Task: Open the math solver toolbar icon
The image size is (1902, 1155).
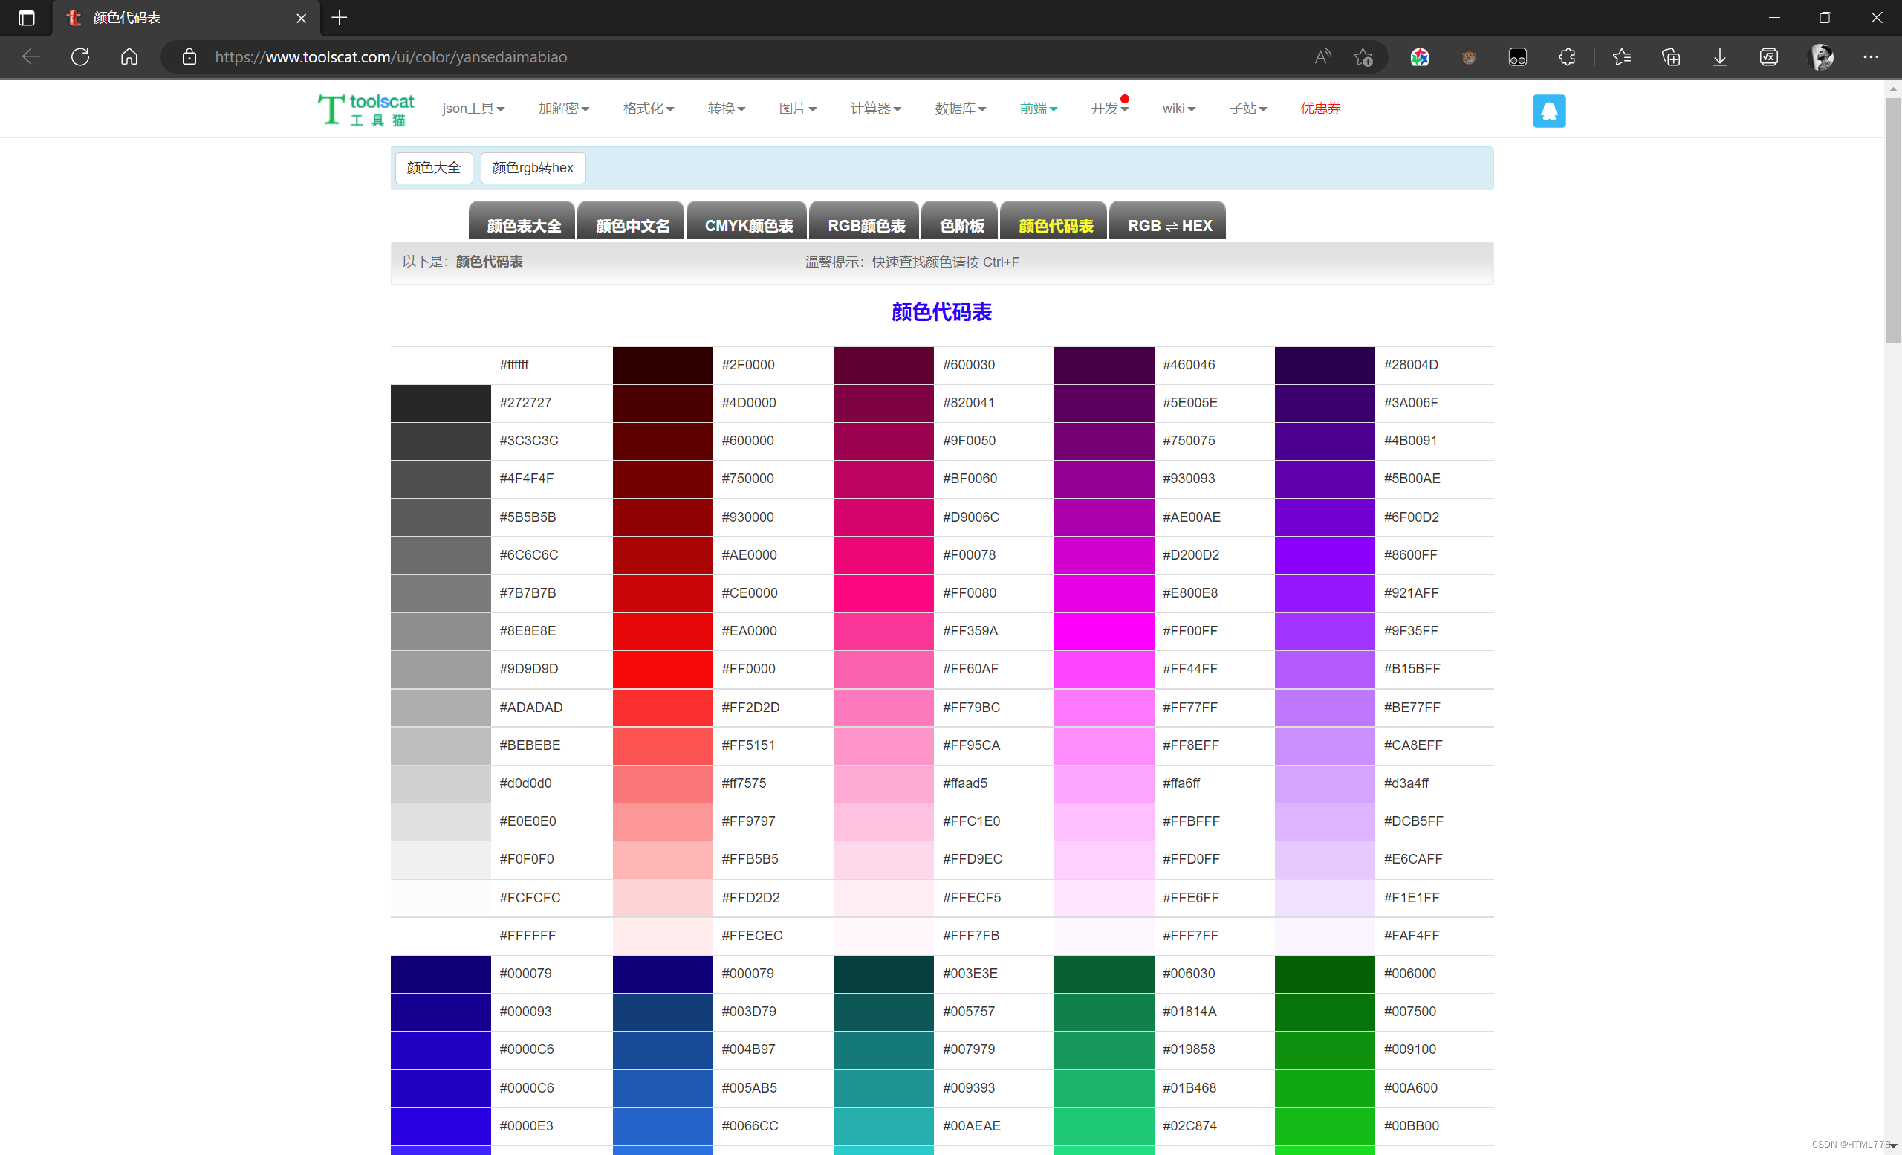Action: pyautogui.click(x=1768, y=57)
